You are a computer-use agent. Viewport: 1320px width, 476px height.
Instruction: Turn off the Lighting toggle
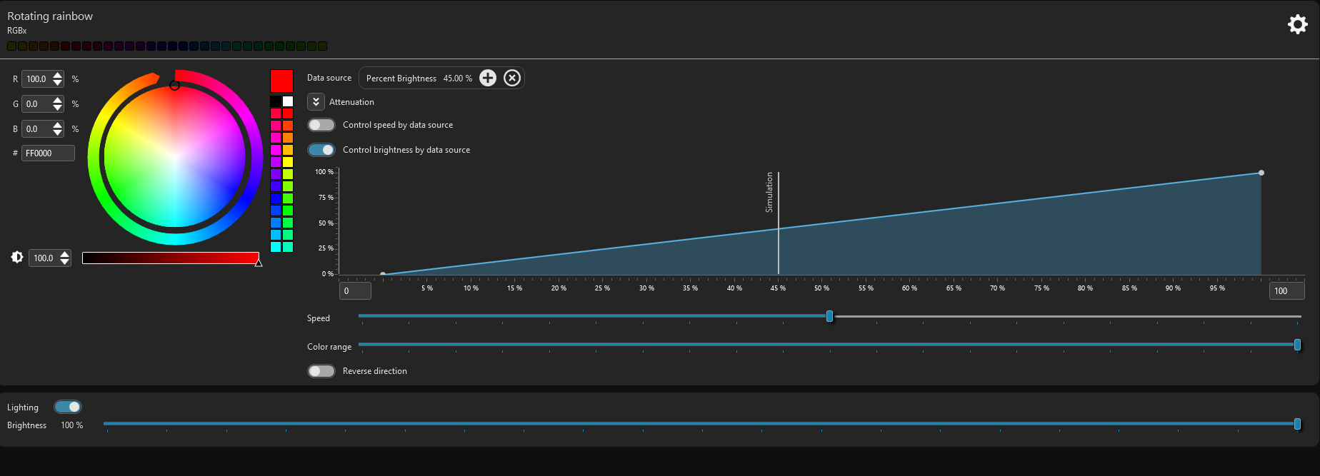(x=68, y=407)
